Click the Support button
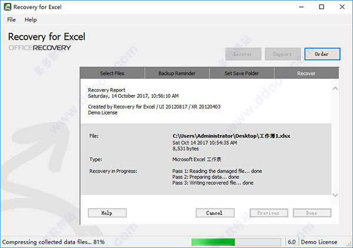 [283, 54]
